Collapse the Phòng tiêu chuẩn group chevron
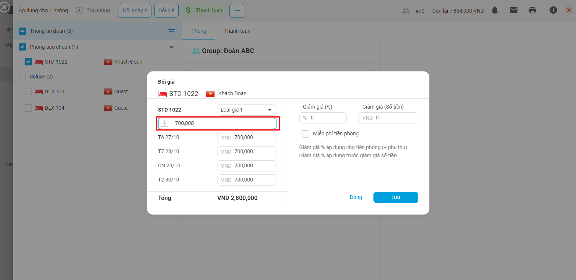Viewport: 576px width, 280px height. (x=172, y=47)
